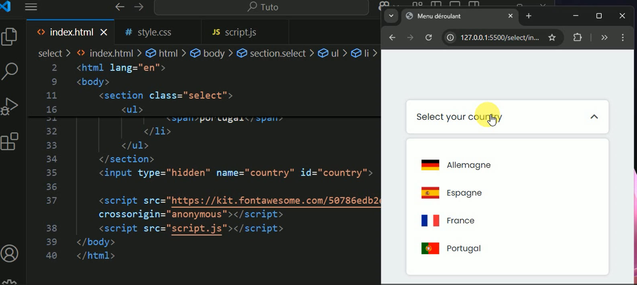Jump to sticky line <section class="select">
The height and width of the screenshot is (285, 637).
[166, 95]
